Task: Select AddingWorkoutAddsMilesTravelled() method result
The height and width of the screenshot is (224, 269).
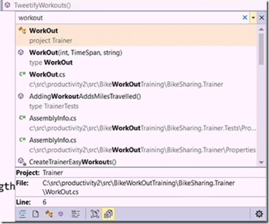Action: pos(136,101)
